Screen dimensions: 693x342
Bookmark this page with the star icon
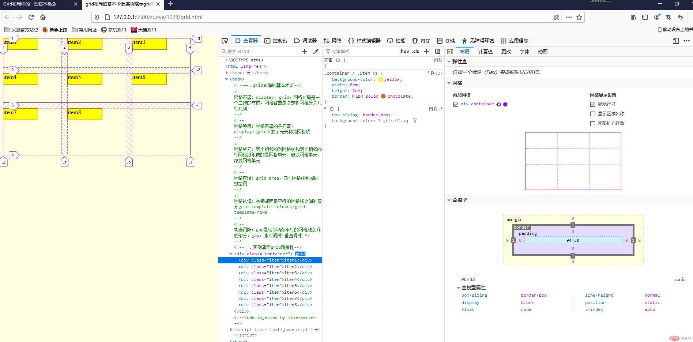pos(579,17)
